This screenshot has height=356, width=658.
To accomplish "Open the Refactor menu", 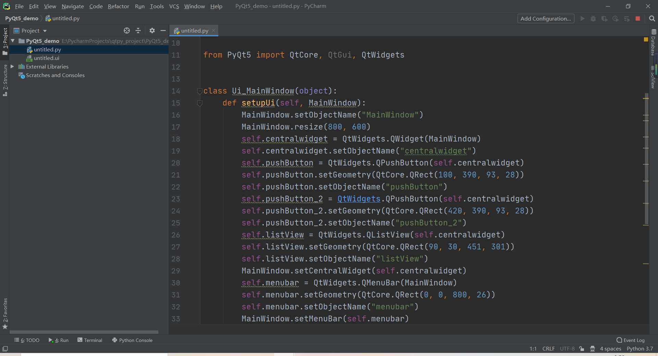I will click(x=118, y=6).
